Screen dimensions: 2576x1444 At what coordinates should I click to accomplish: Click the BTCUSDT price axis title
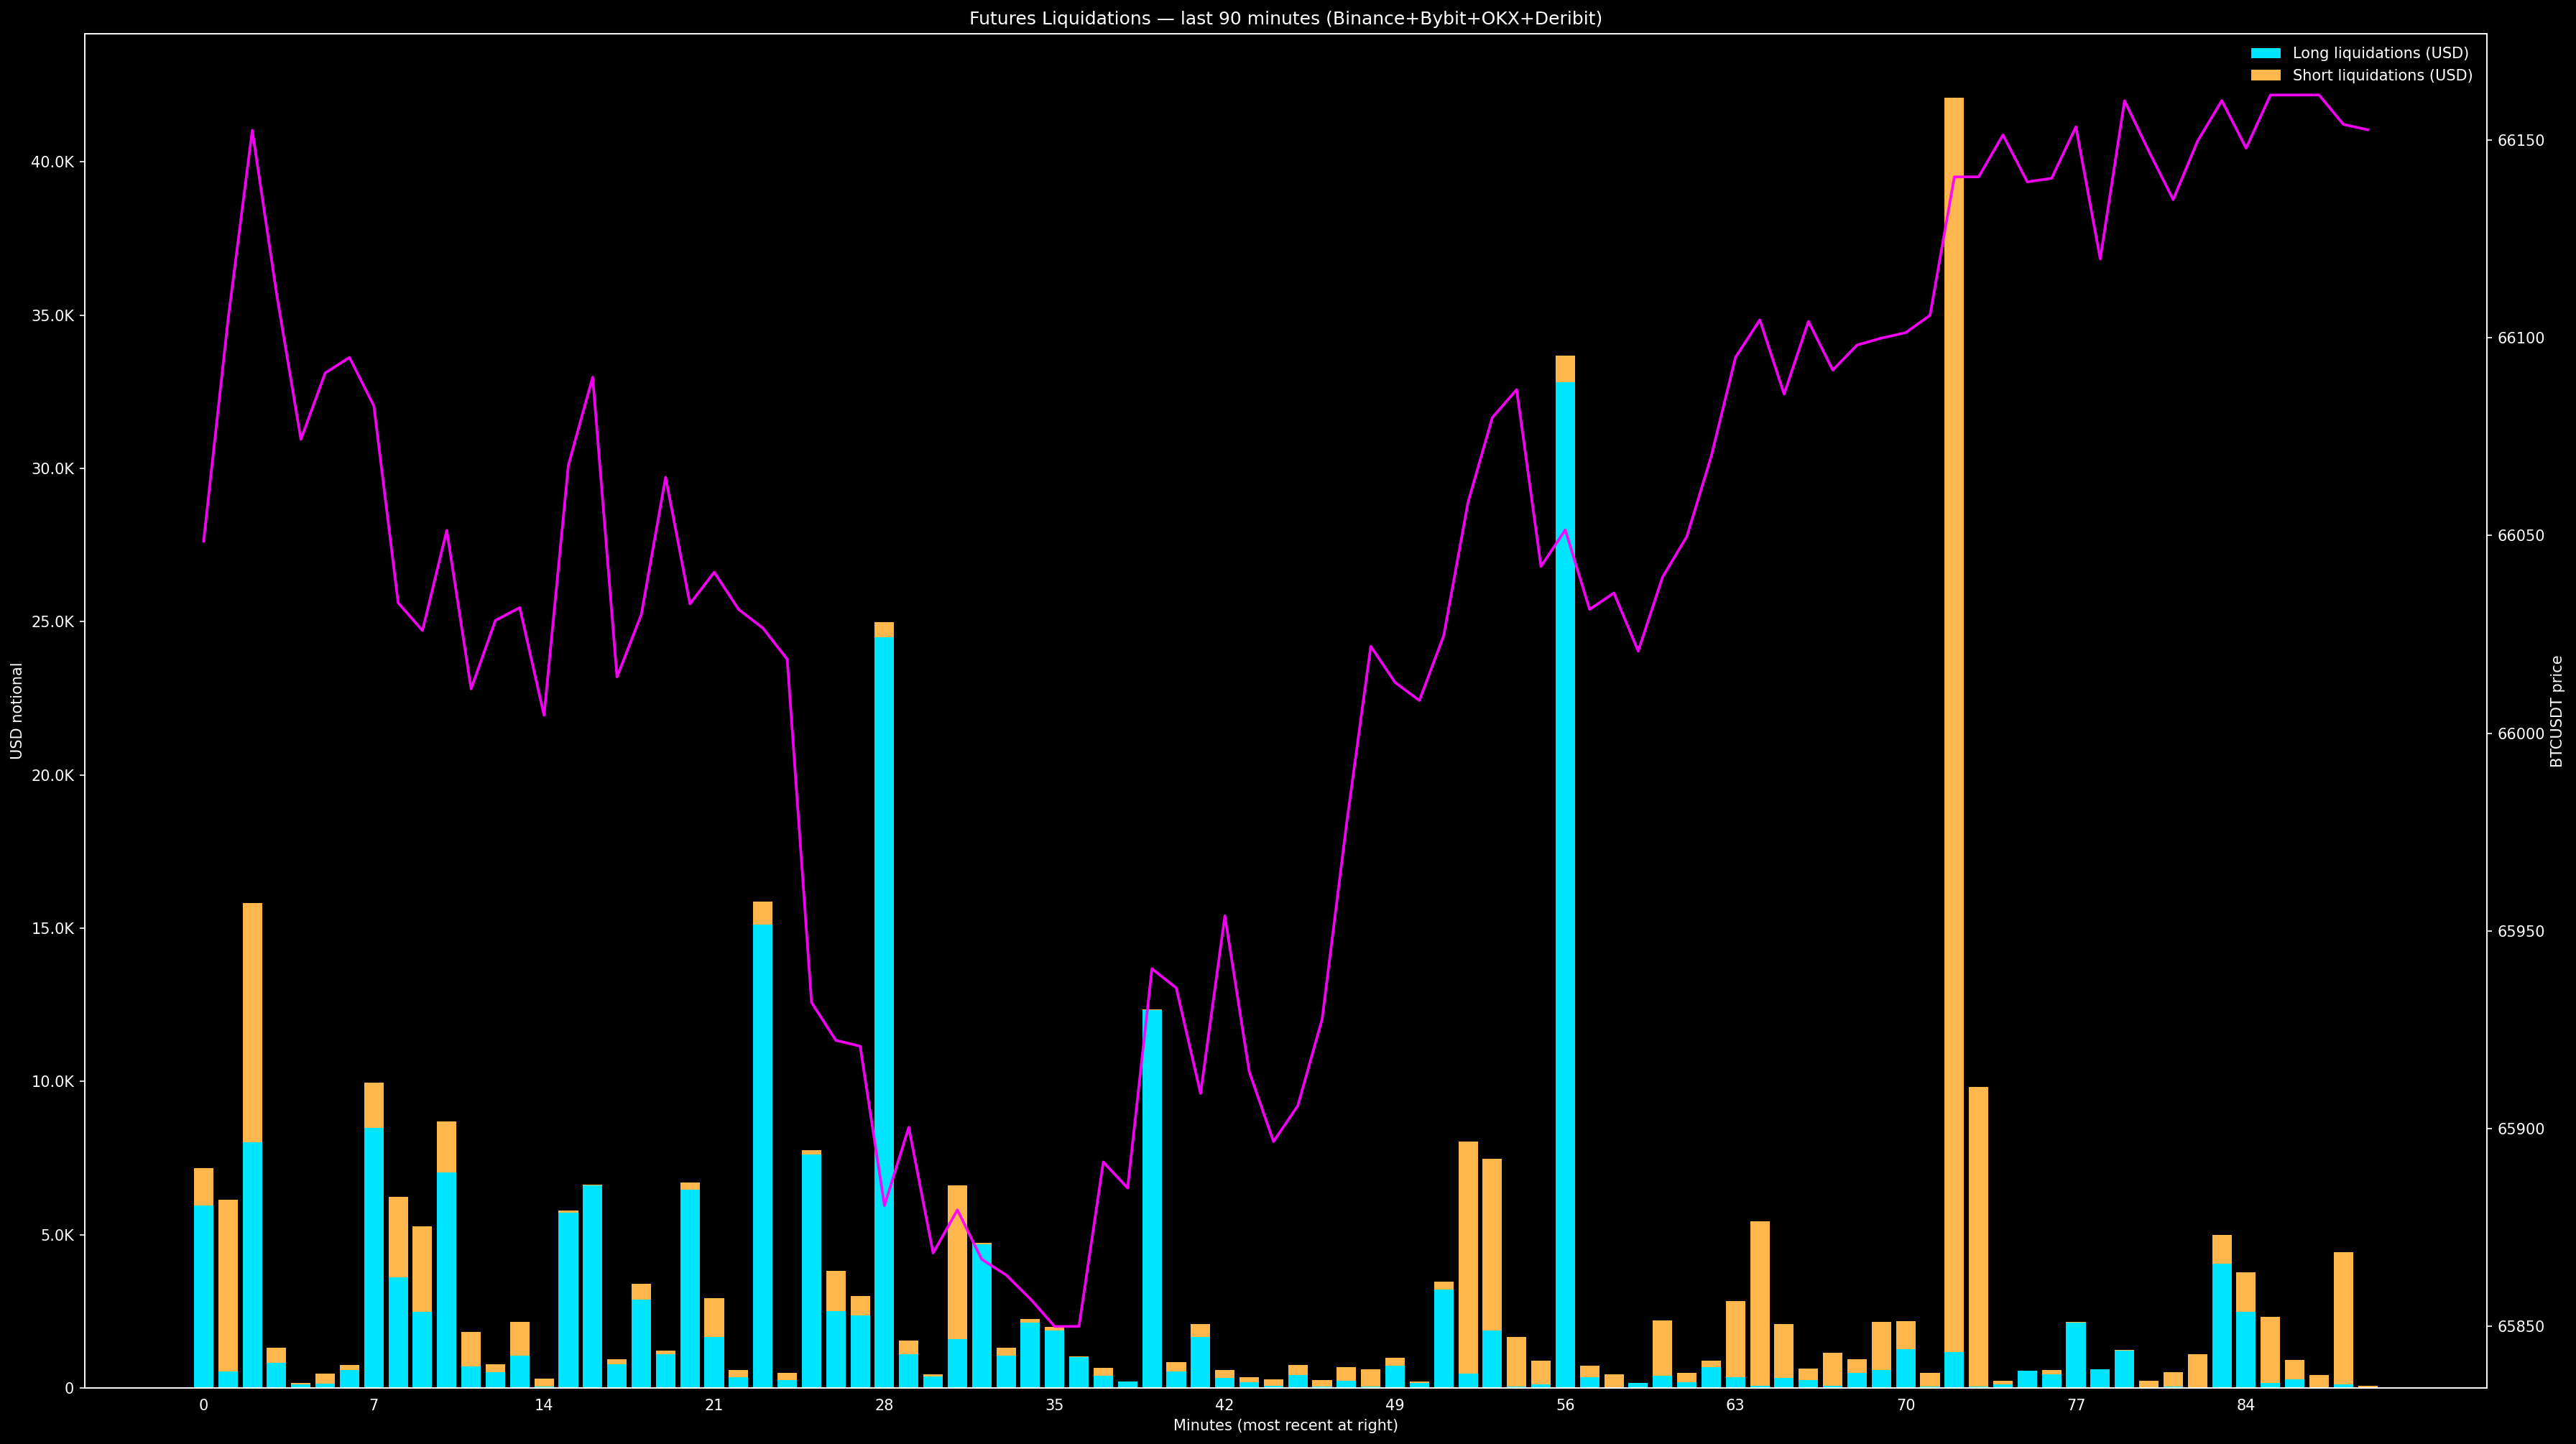click(x=2557, y=711)
